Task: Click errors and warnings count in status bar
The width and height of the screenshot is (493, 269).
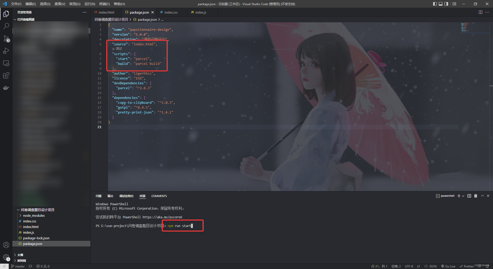Action: pos(43,266)
